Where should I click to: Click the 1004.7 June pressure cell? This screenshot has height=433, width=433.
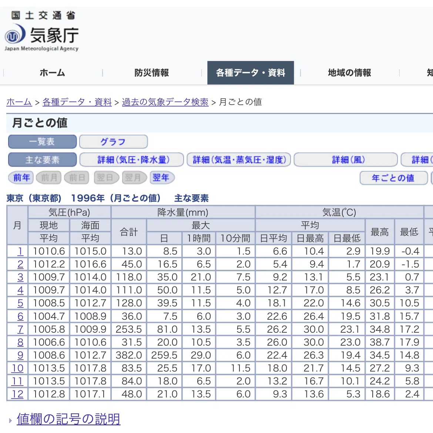pos(48,316)
